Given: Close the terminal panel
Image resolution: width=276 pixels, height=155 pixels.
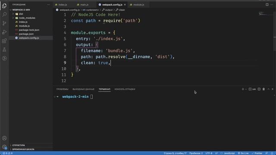Looking at the screenshot, I should pyautogui.click(x=273, y=89).
